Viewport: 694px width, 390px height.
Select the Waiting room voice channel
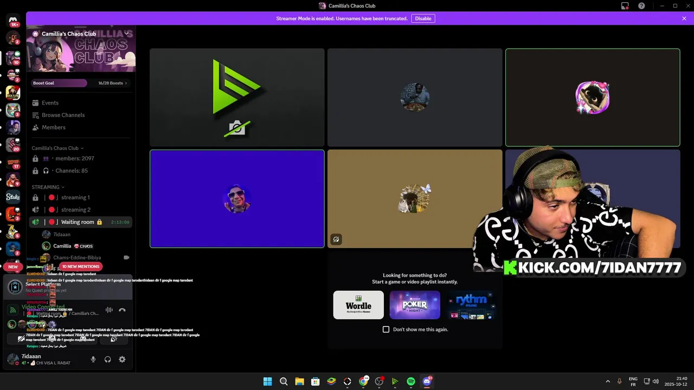pyautogui.click(x=81, y=222)
